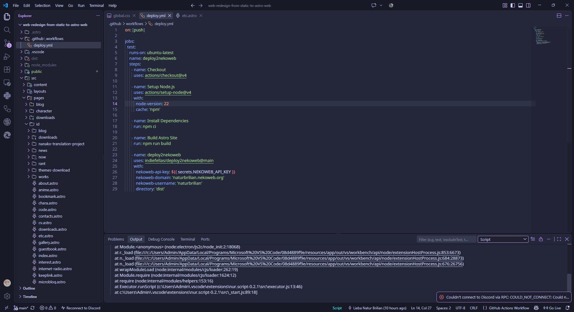Open the Remote Explorer view

tap(7, 83)
